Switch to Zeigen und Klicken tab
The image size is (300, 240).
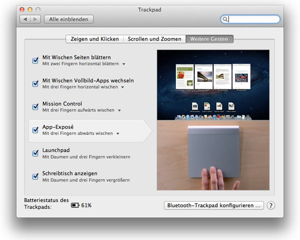coord(94,38)
